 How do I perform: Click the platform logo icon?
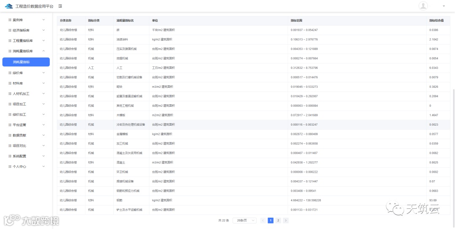[x=9, y=6]
